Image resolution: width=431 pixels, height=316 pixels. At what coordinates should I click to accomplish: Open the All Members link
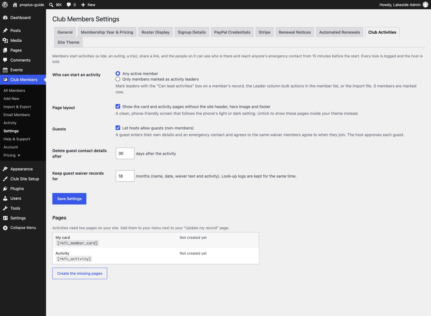coord(14,91)
